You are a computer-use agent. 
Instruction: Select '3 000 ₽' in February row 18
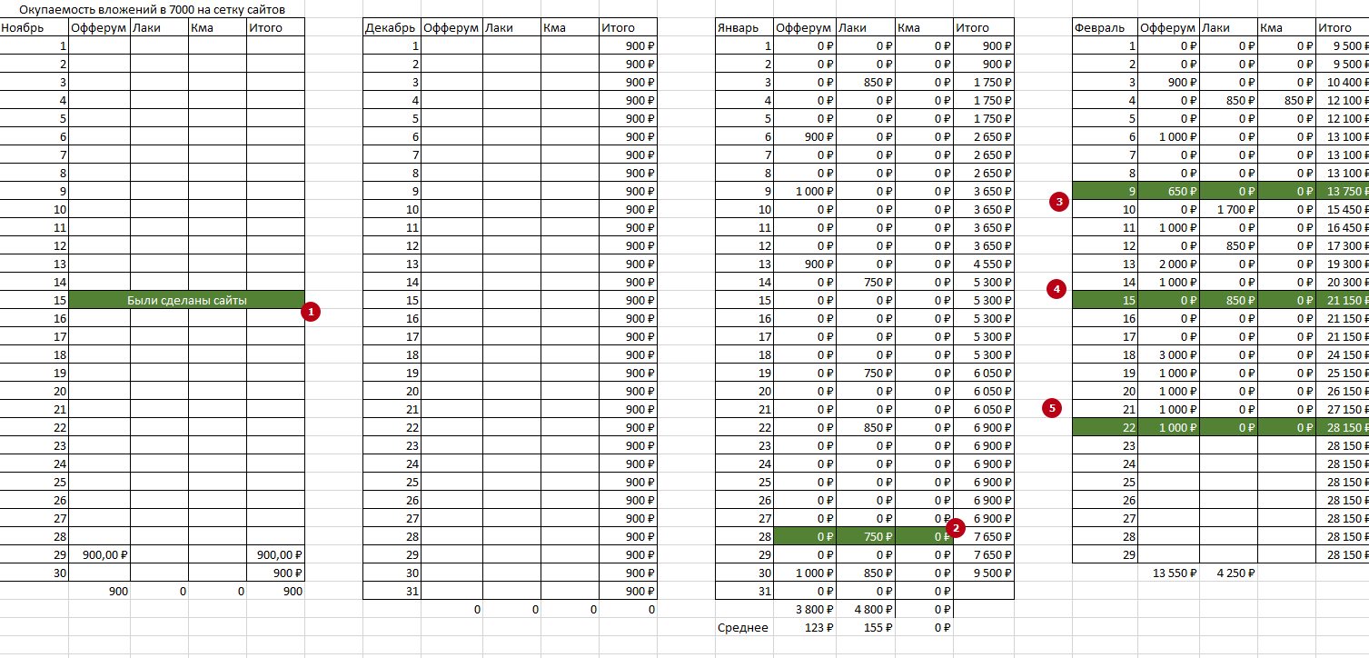[x=1168, y=354]
